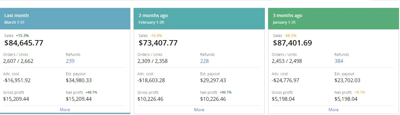Image resolution: width=400 pixels, height=115 pixels.
Task: Click the 2,453 / 2,498 orders value
Action: (287, 61)
